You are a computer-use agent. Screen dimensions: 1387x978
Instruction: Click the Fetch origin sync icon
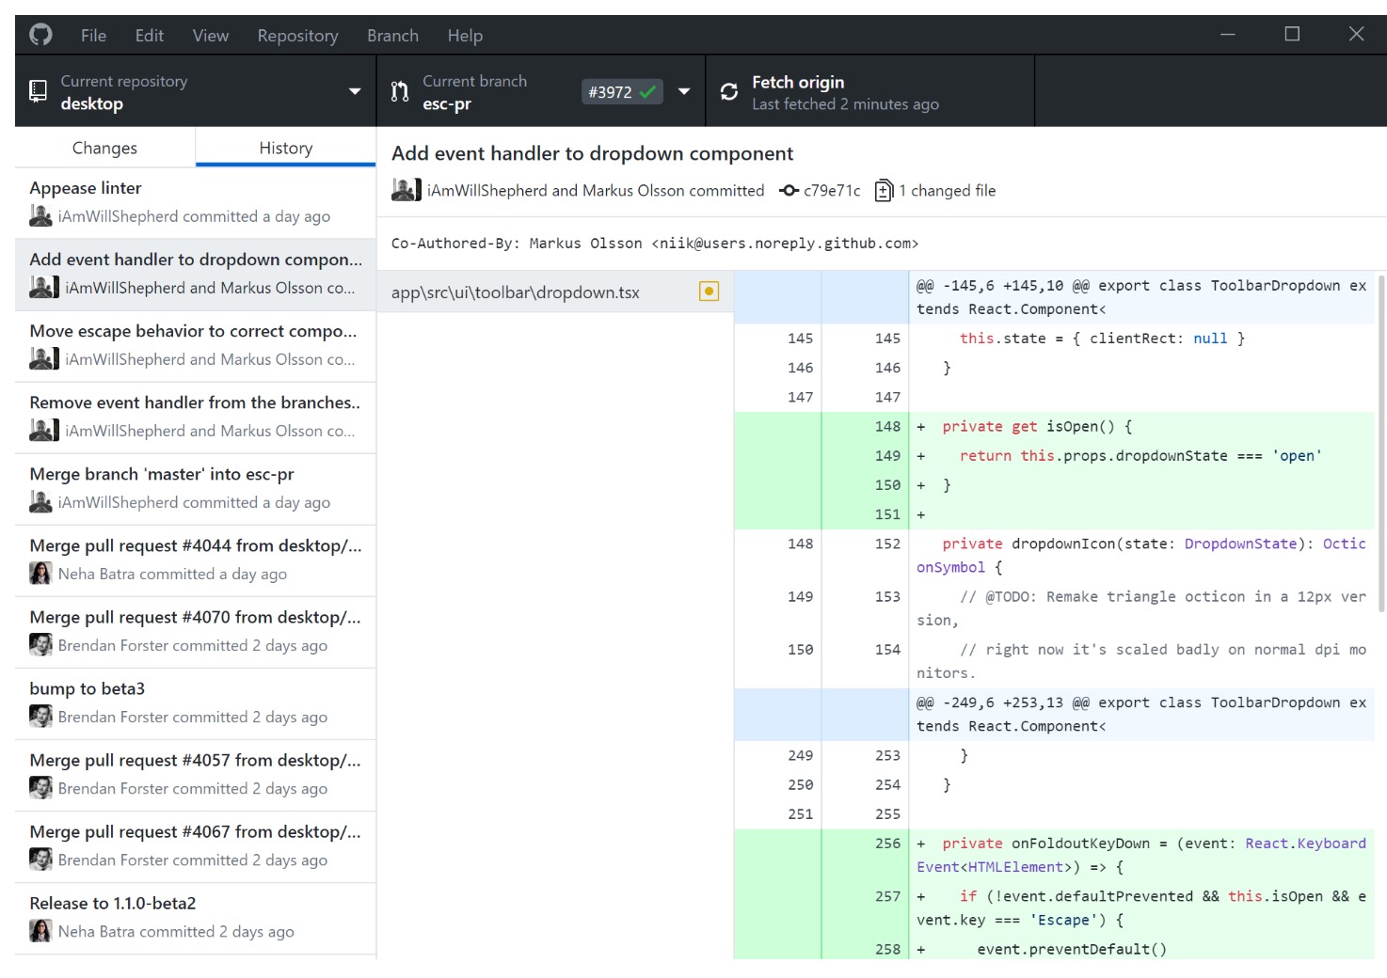(x=729, y=91)
